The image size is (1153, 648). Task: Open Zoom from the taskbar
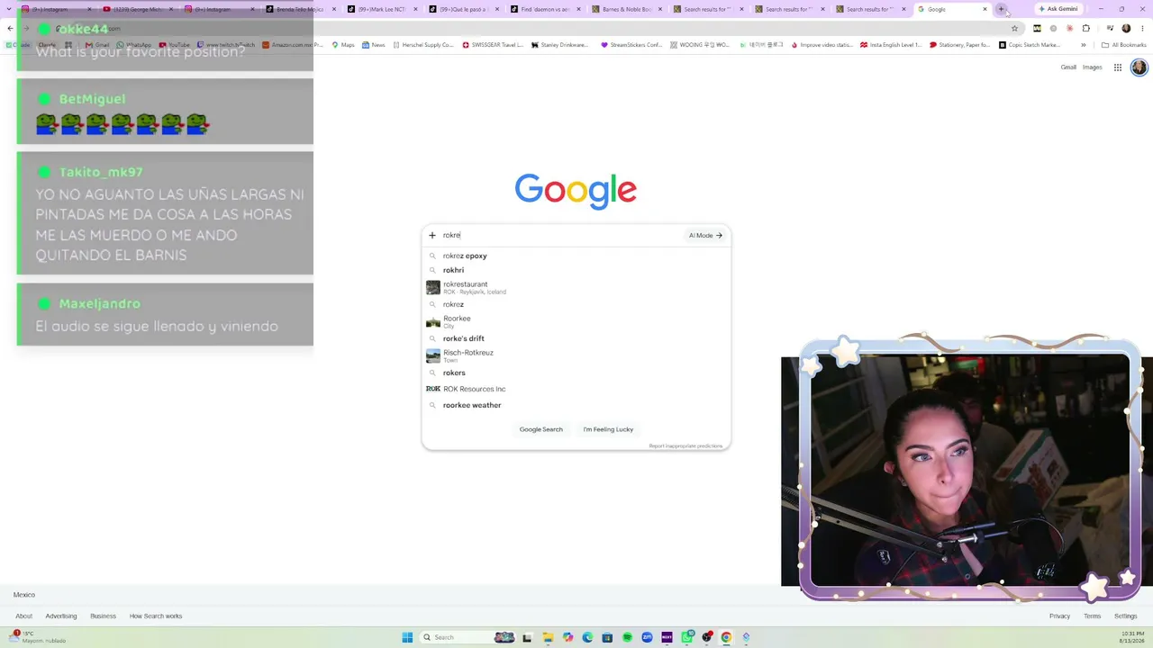click(647, 637)
